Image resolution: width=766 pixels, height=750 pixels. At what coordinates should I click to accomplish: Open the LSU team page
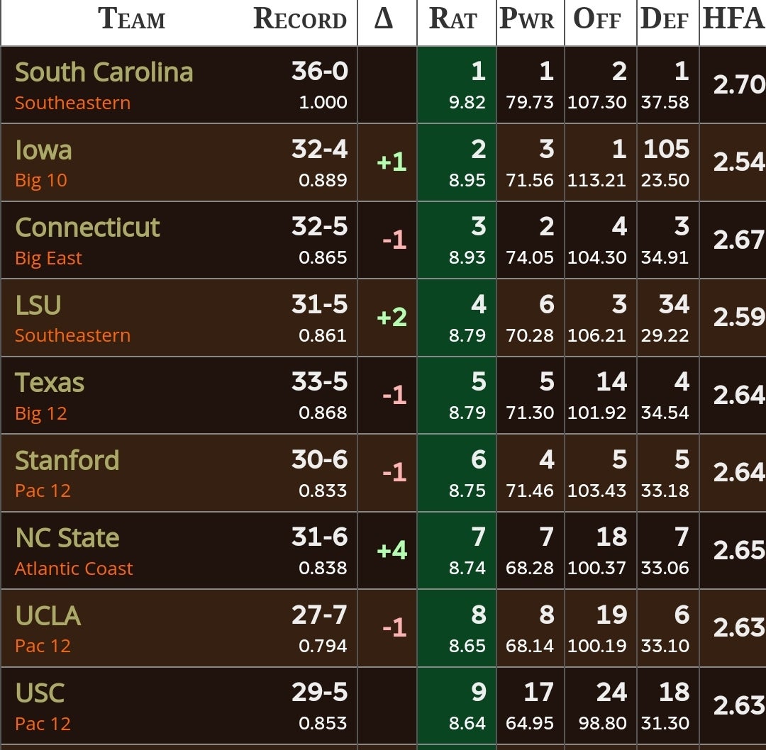pyautogui.click(x=38, y=306)
